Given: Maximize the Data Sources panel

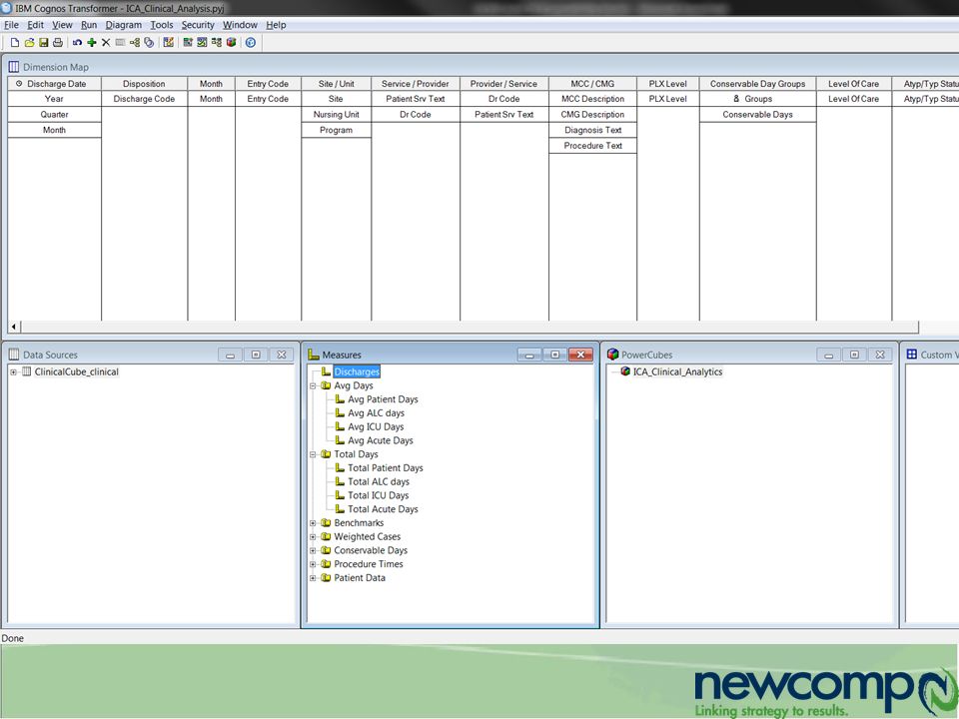Looking at the screenshot, I should pos(257,355).
